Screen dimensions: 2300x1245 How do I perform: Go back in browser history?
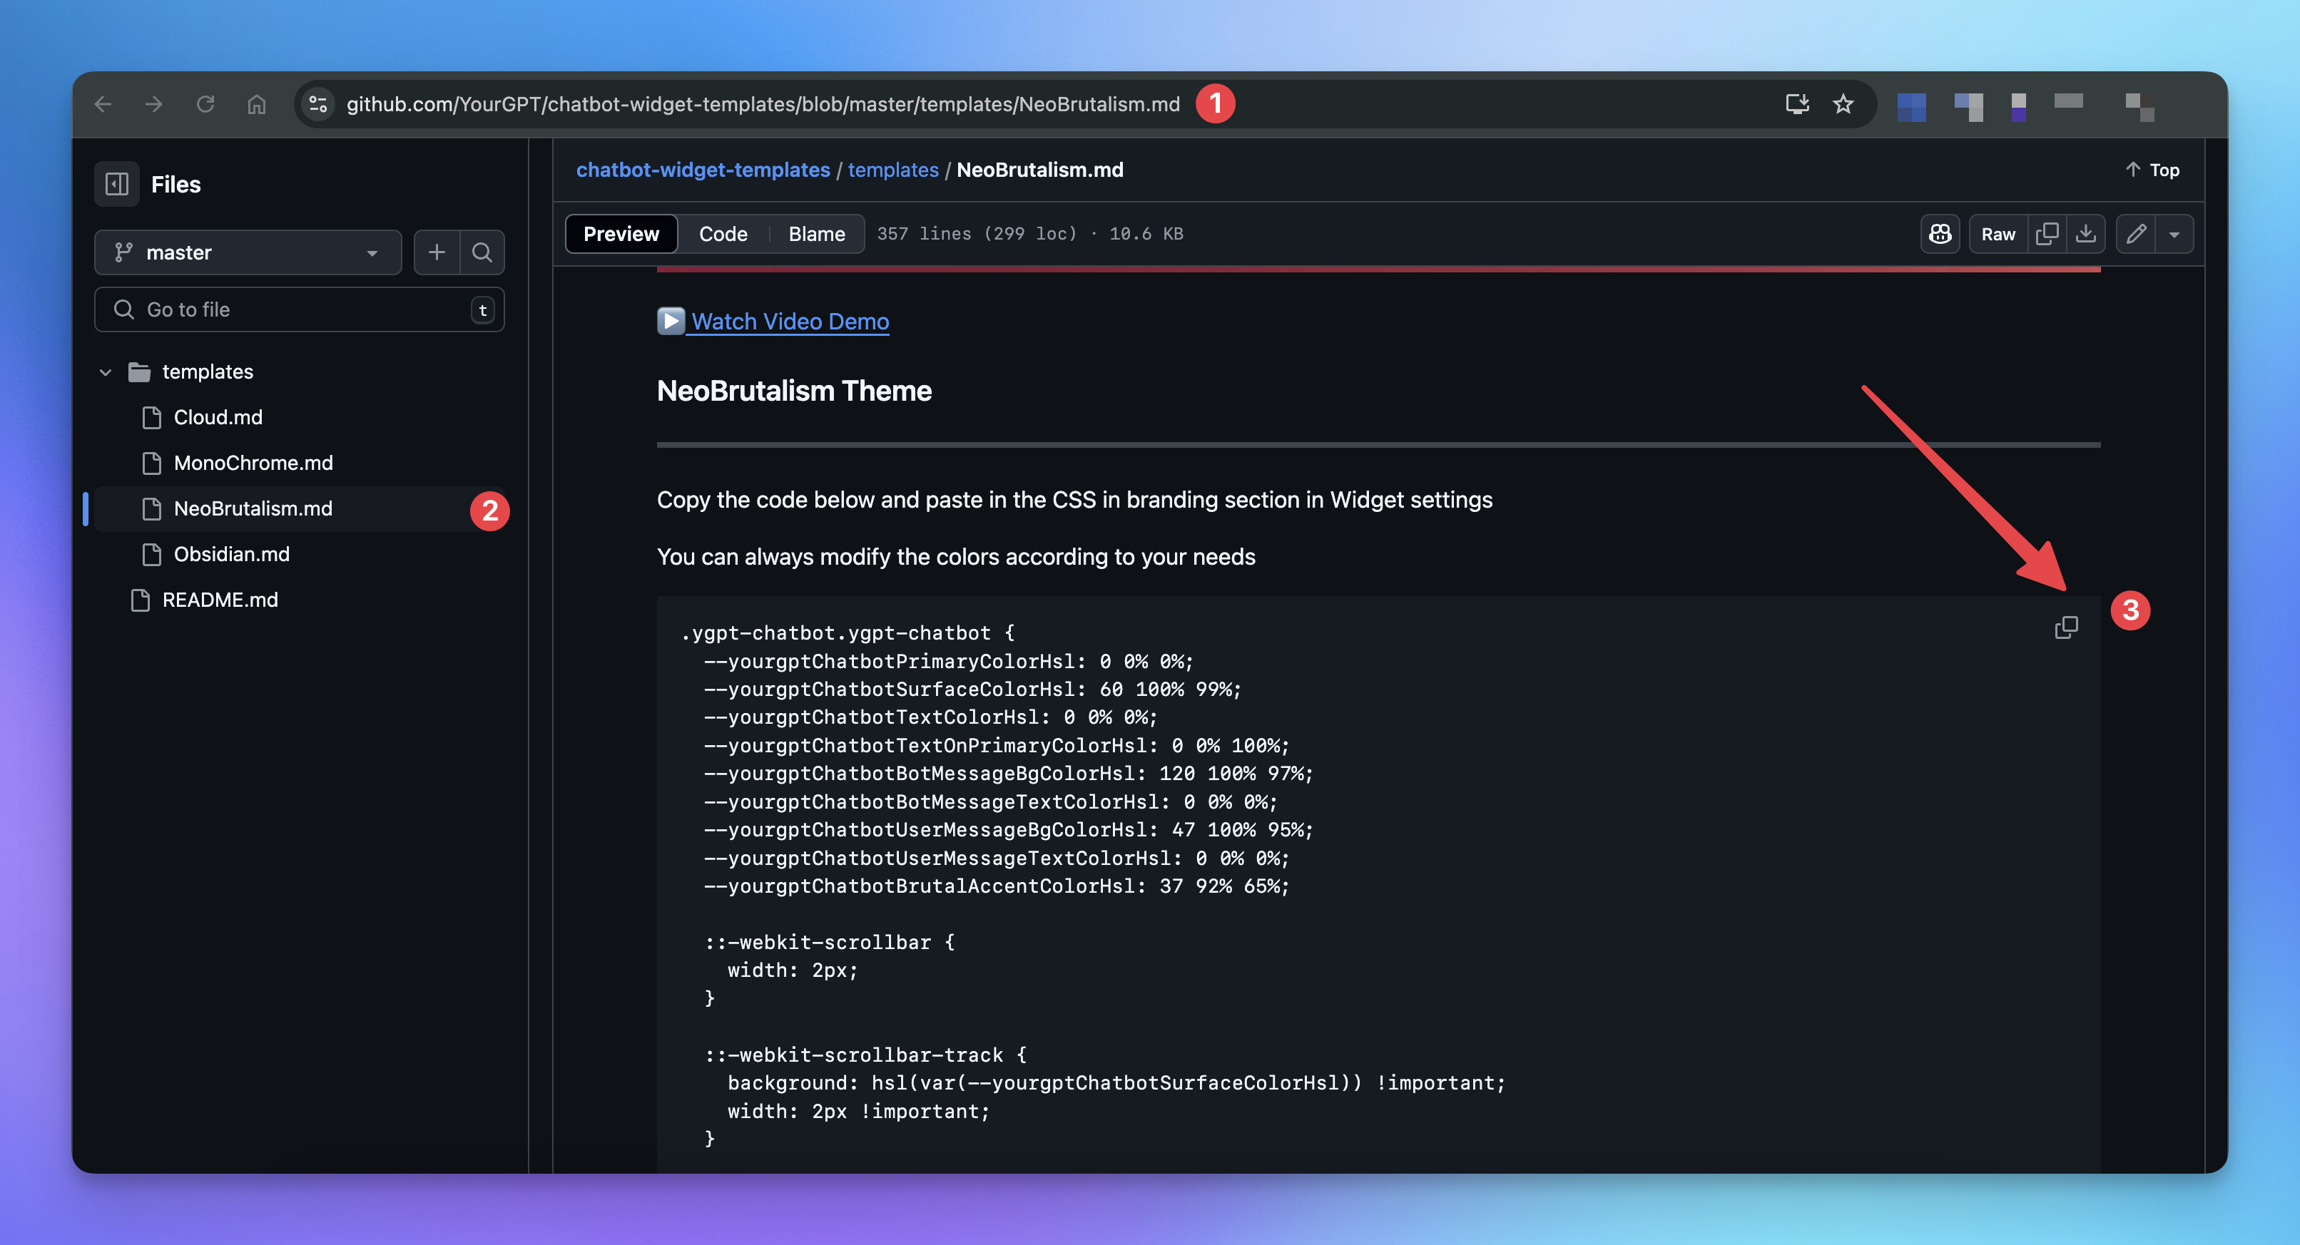pyautogui.click(x=103, y=104)
